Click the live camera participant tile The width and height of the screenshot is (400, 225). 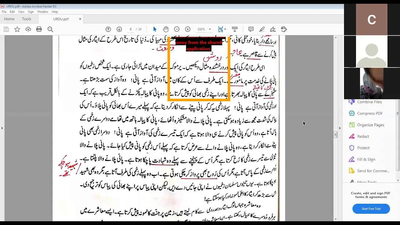[x=372, y=83]
